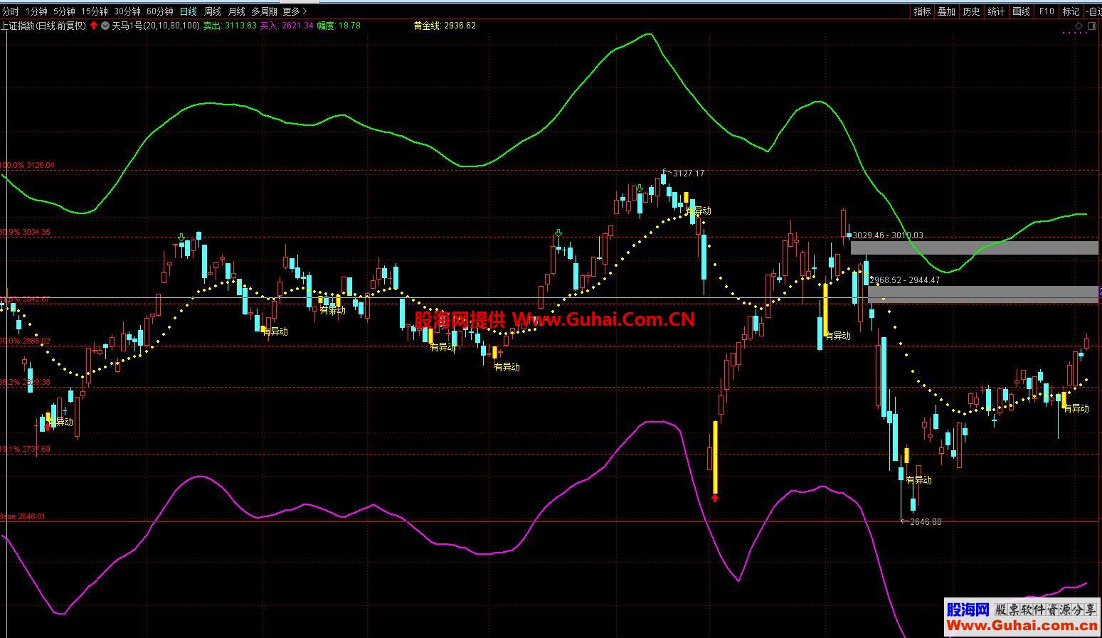Viewport: 1102px width, 638px height.
Task: Click the diamond icon at chart top right
Action: point(1079,26)
